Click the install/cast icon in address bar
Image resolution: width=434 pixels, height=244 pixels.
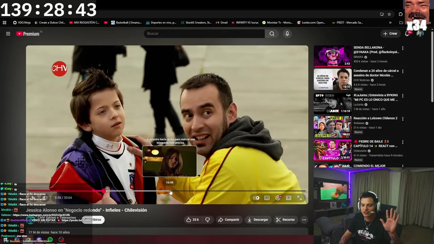(382, 14)
